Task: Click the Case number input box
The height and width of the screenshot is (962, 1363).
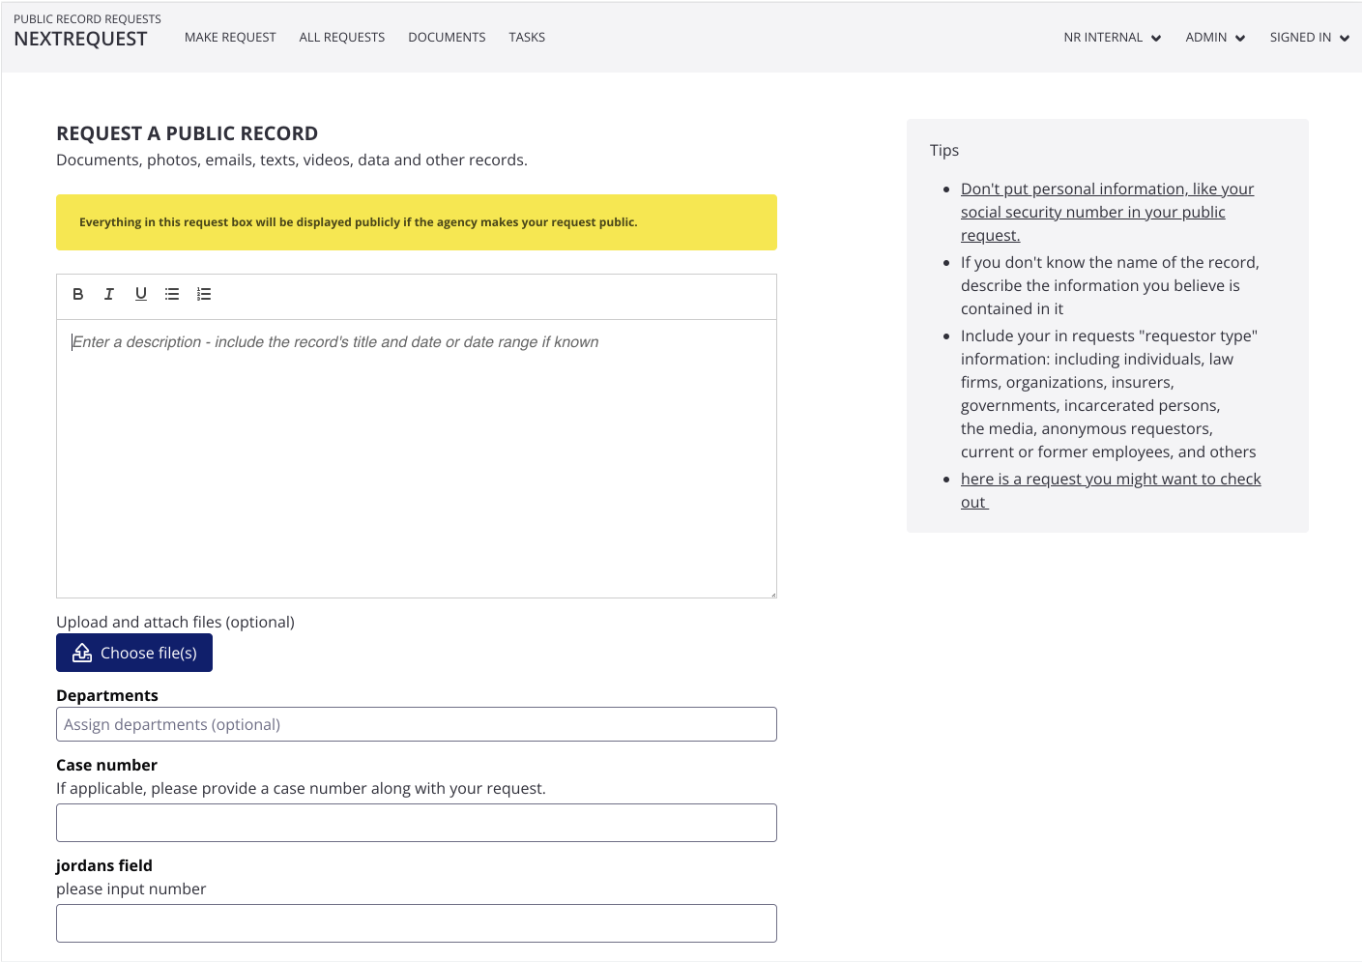Action: pyautogui.click(x=416, y=823)
